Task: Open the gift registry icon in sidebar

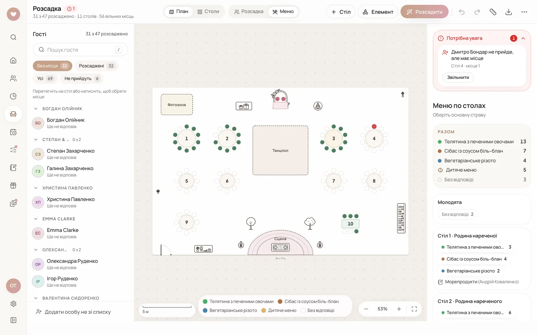Action: (x=13, y=185)
